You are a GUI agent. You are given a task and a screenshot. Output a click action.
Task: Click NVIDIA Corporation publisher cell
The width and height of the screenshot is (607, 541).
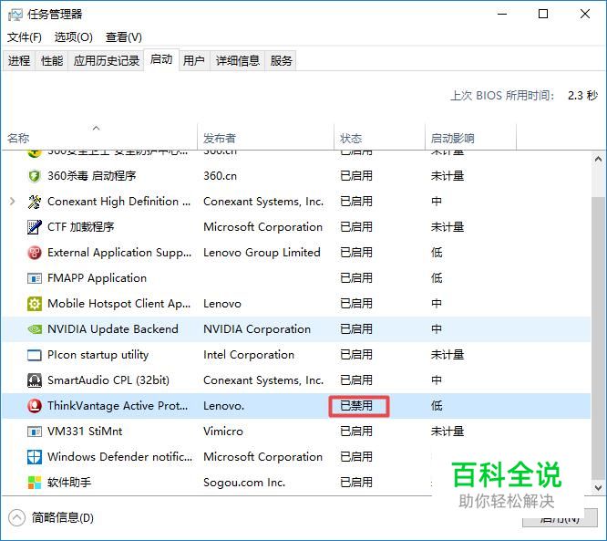(x=257, y=329)
